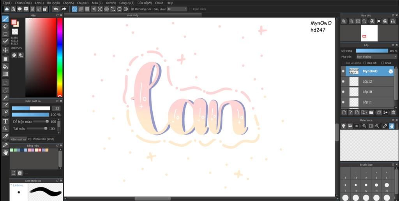Select the Lasso selection tool
The image size is (399, 201).
pyautogui.click(x=5, y=90)
